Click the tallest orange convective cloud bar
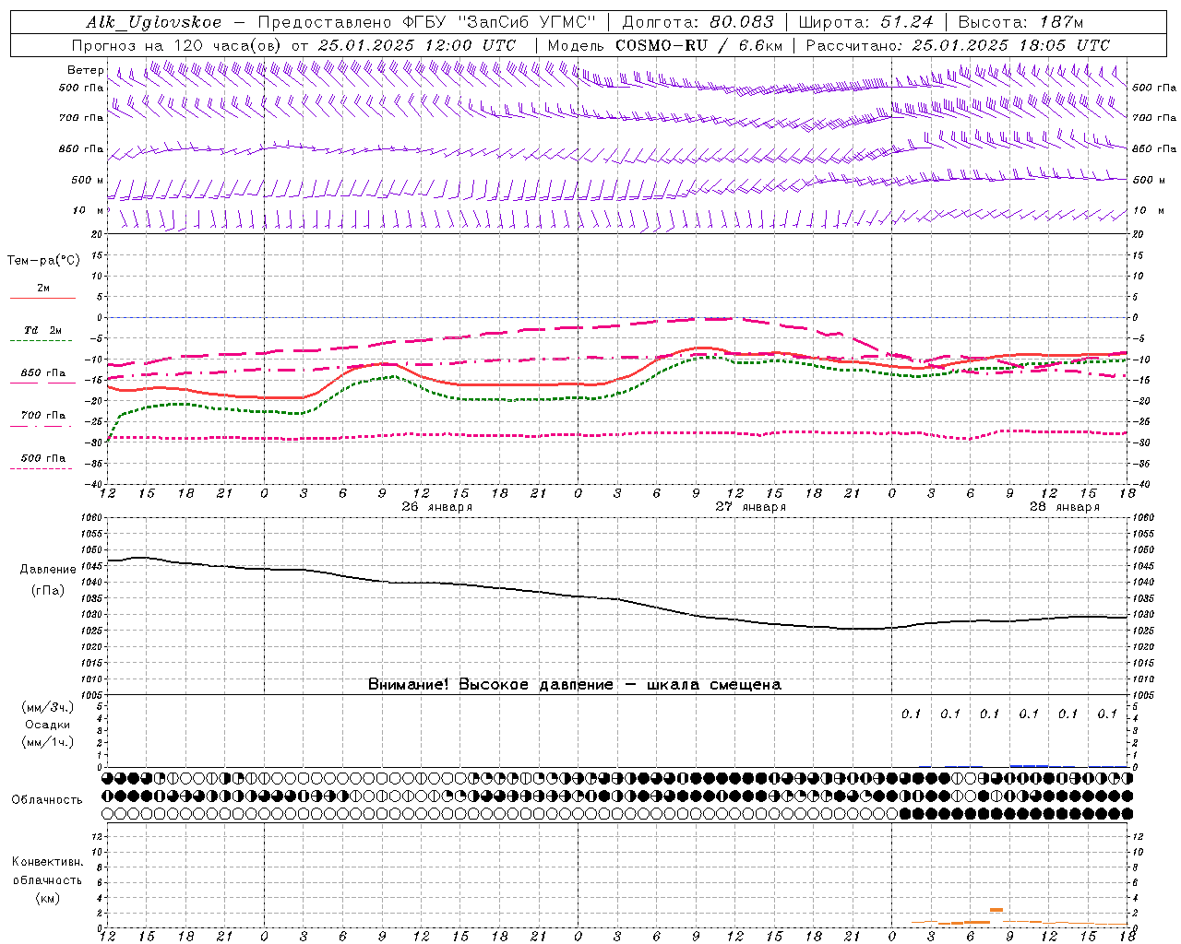 [996, 910]
